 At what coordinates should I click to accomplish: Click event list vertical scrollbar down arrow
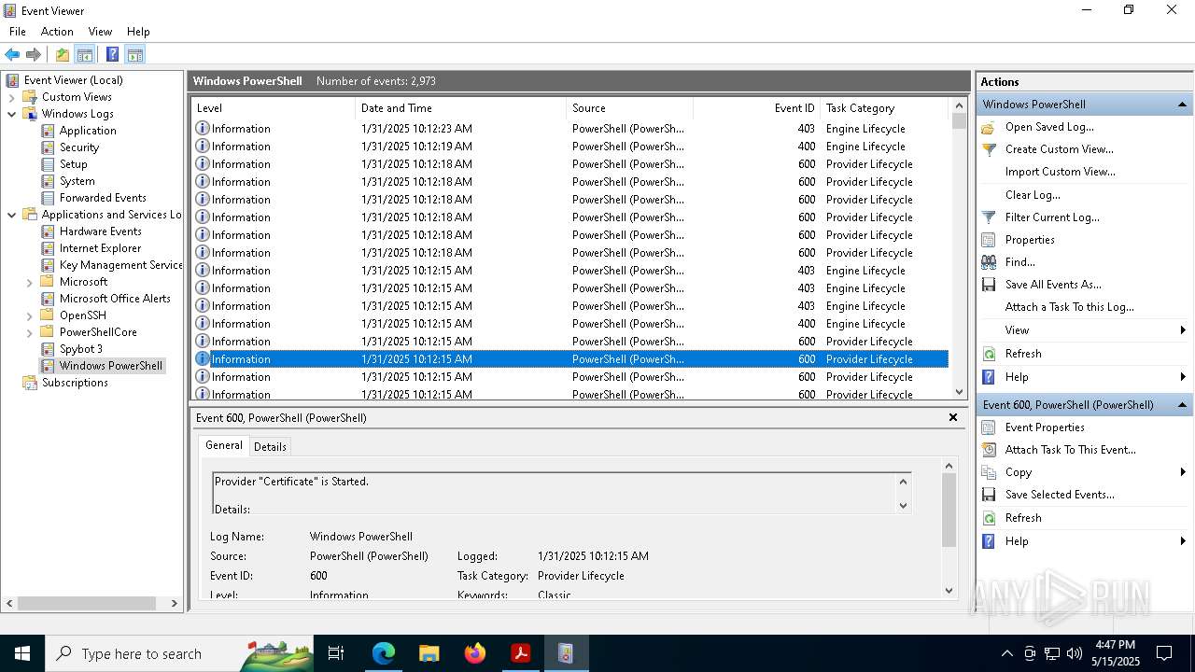[959, 392]
